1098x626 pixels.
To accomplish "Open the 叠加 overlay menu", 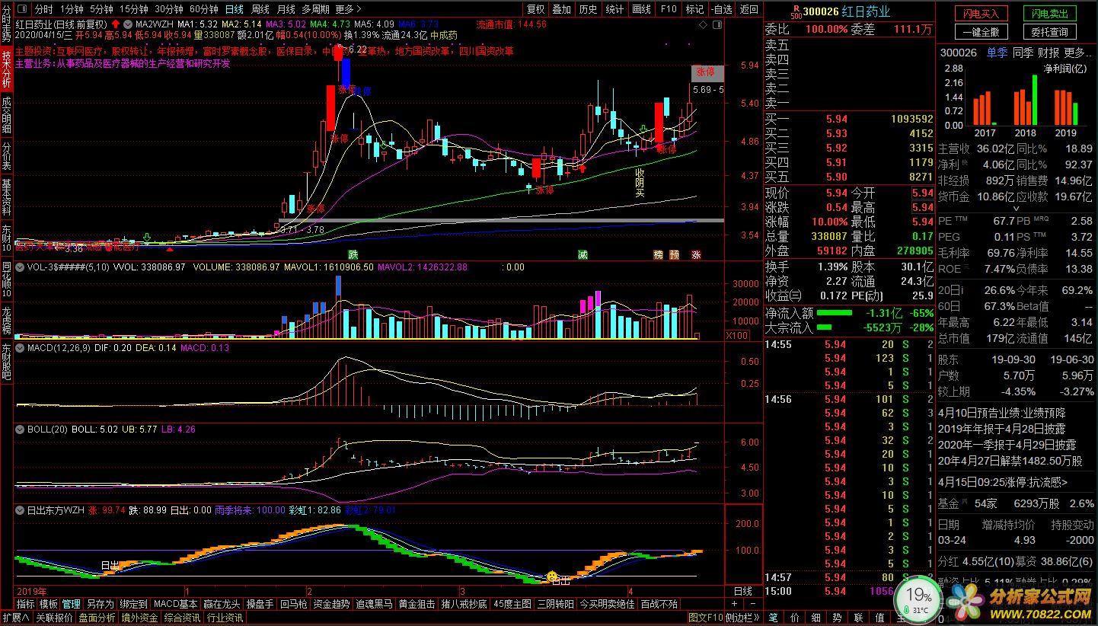I will click(562, 9).
